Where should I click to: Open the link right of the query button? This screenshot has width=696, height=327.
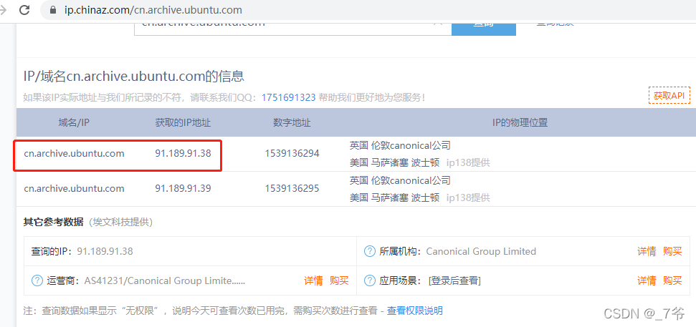click(555, 25)
